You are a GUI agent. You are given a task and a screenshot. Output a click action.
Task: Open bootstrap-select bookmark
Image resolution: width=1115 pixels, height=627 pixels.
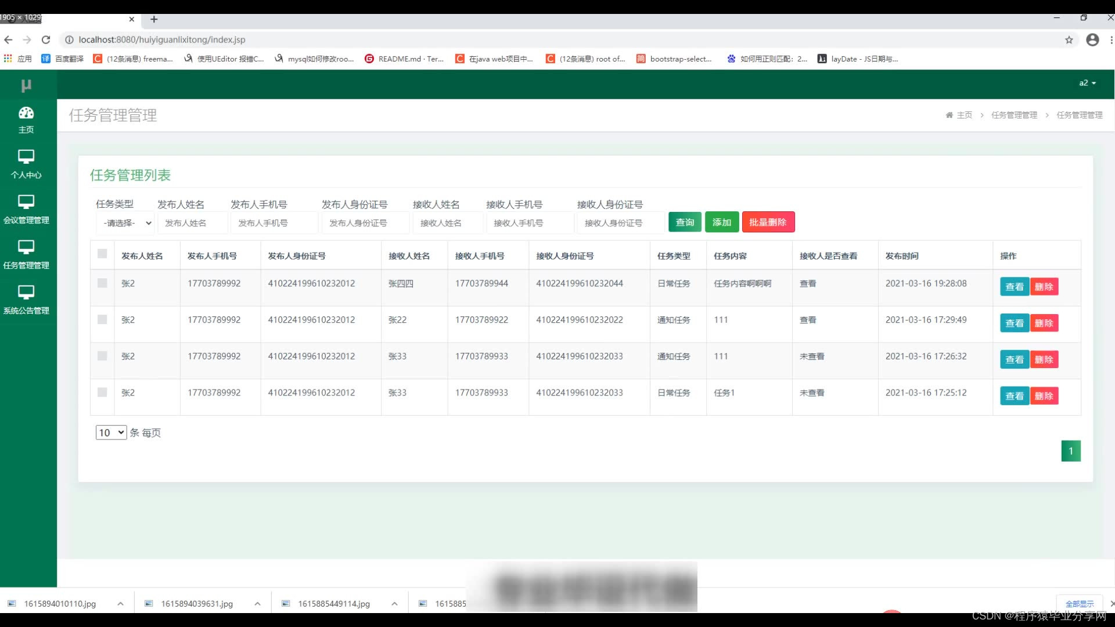674,59
